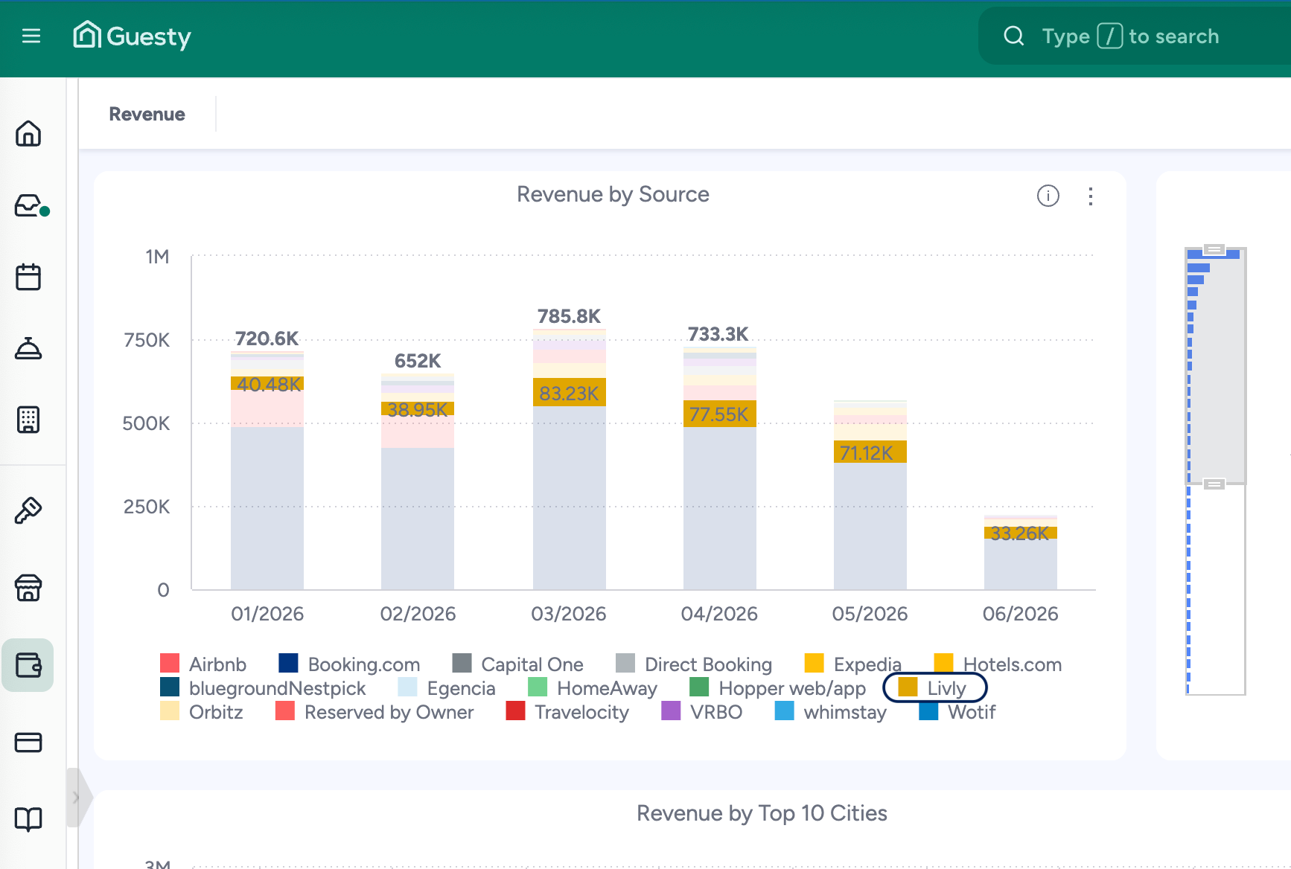Screen dimensions: 1291x869
Task: Toggle HomeAway series in legend
Action: pos(593,687)
